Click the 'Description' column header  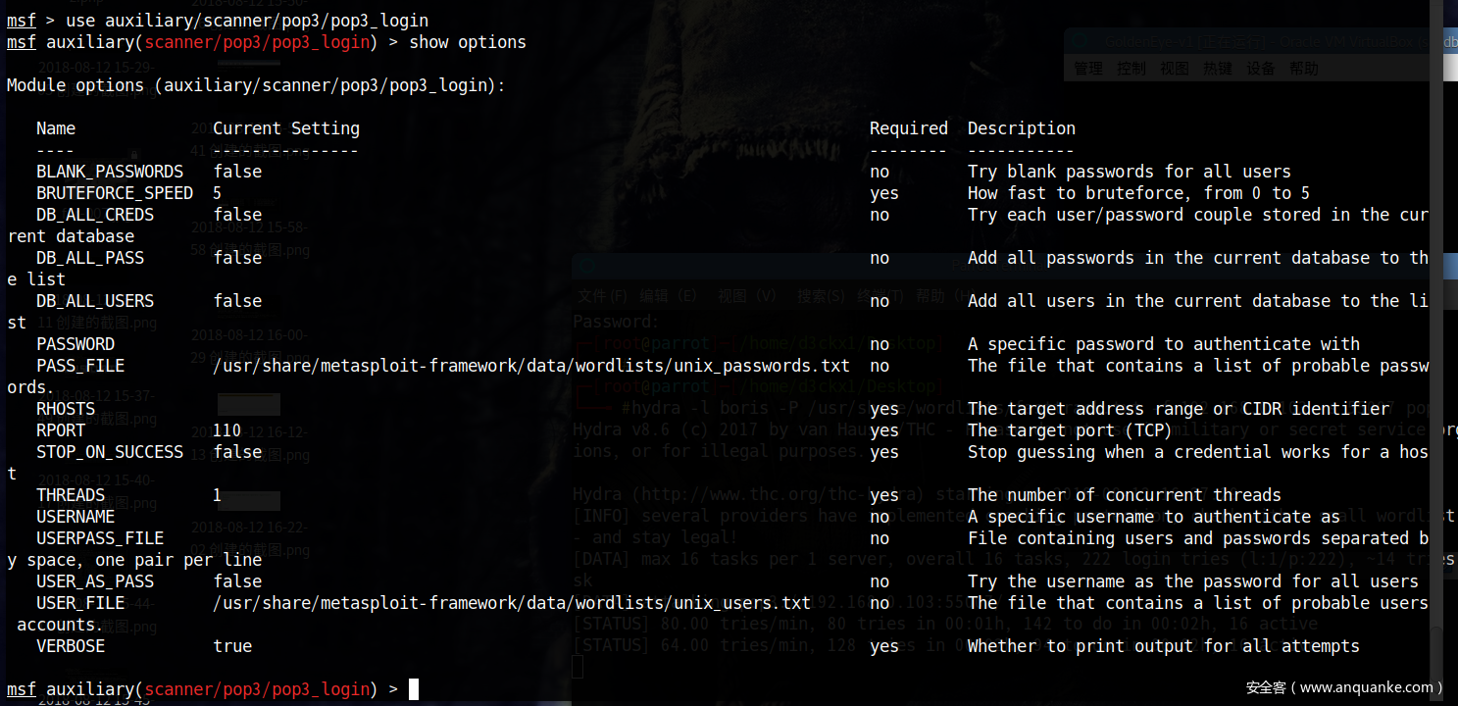1022,128
